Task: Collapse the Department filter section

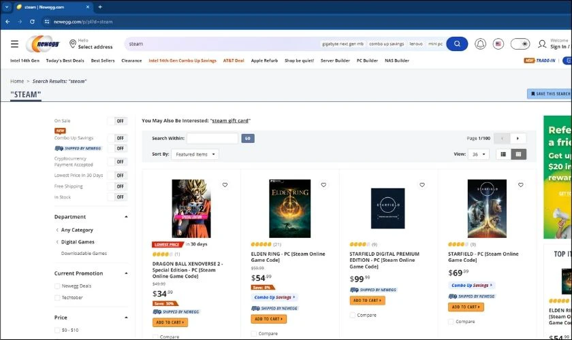Action: click(126, 217)
